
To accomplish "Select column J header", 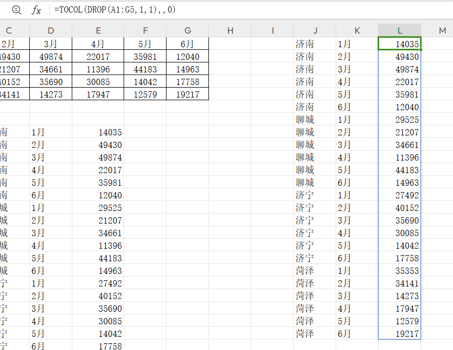I will pos(315,30).
